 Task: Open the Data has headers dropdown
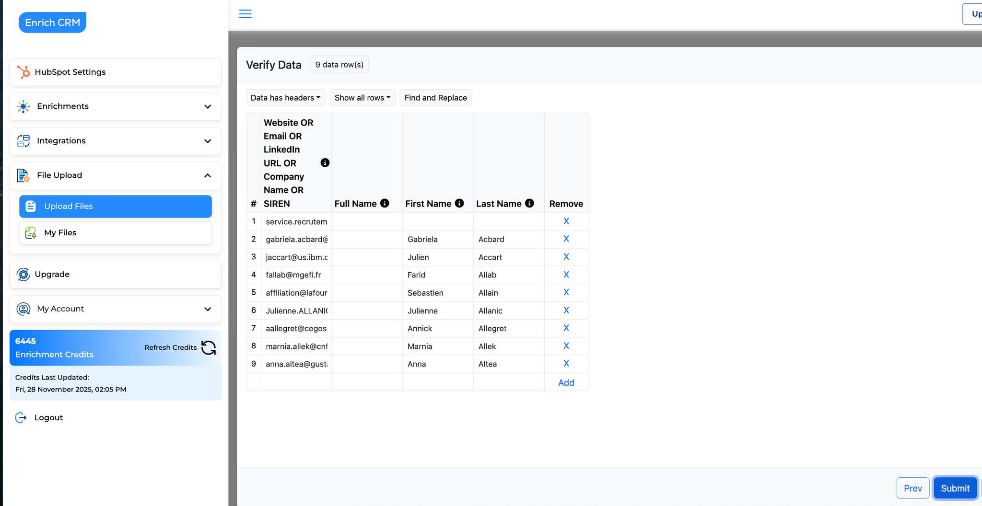285,97
